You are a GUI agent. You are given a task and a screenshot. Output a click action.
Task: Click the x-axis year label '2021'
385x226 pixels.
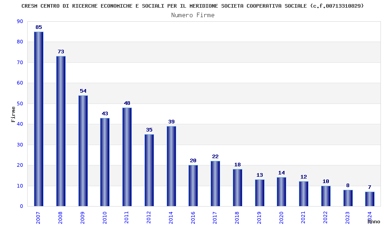point(303,218)
